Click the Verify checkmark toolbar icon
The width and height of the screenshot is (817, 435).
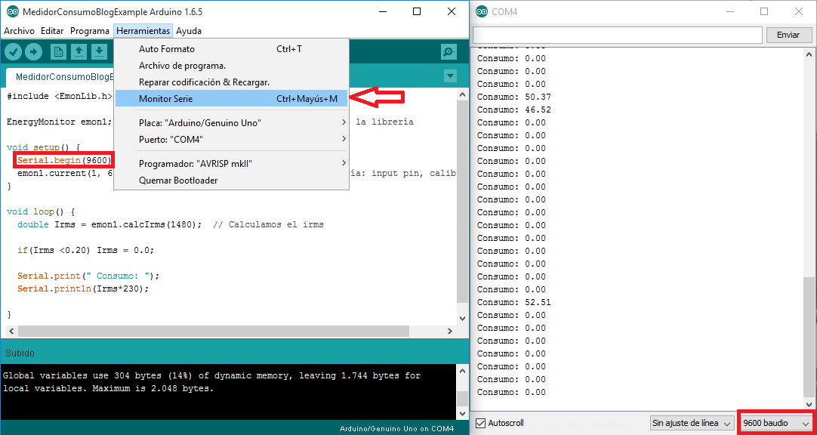pos(14,51)
